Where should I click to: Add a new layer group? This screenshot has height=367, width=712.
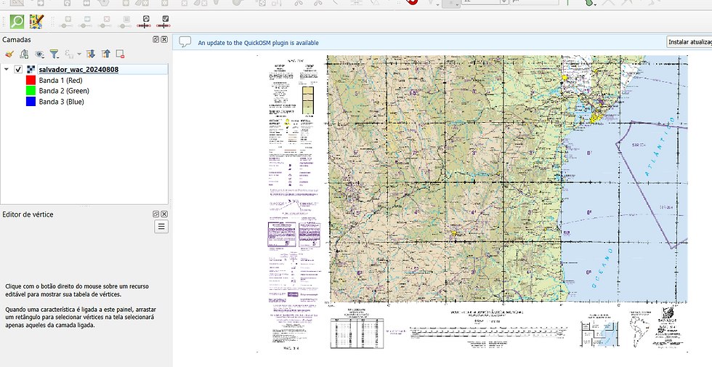24,54
